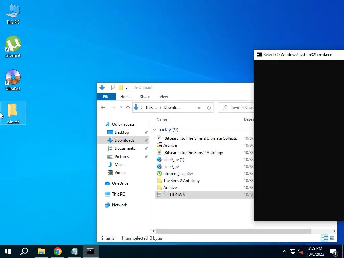Open the Home ribbon tab

point(125,97)
